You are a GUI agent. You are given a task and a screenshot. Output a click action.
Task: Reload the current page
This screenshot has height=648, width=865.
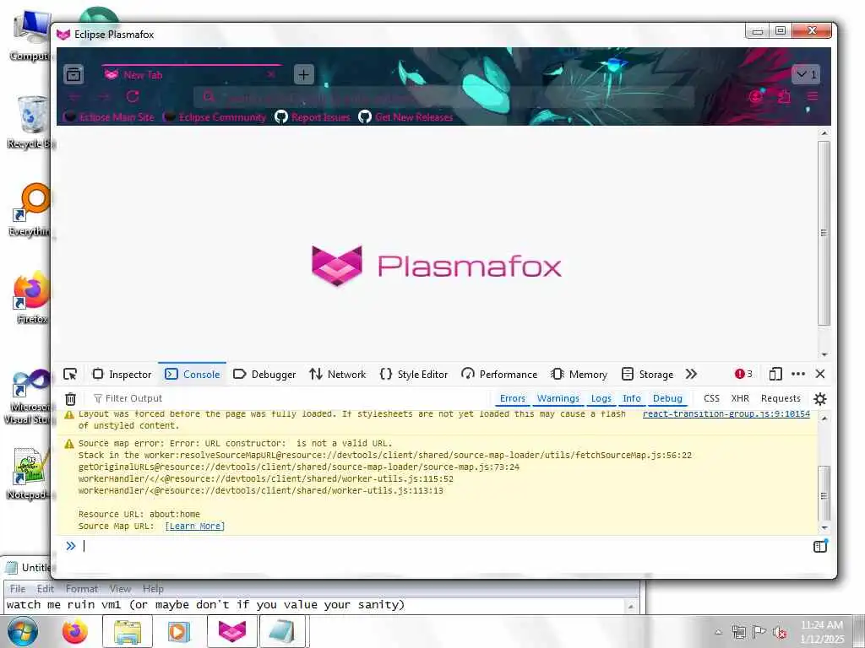[133, 97]
